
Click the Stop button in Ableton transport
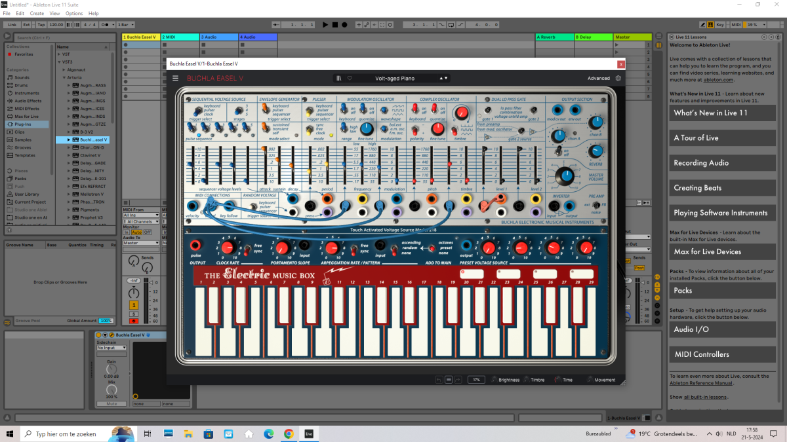pos(334,24)
